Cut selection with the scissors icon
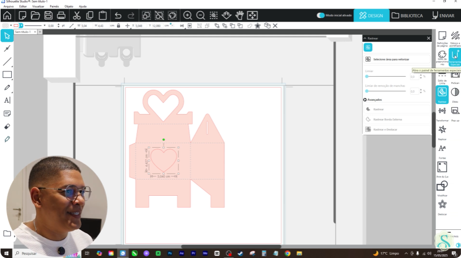Screen dimensions: 461x258 coord(77,15)
